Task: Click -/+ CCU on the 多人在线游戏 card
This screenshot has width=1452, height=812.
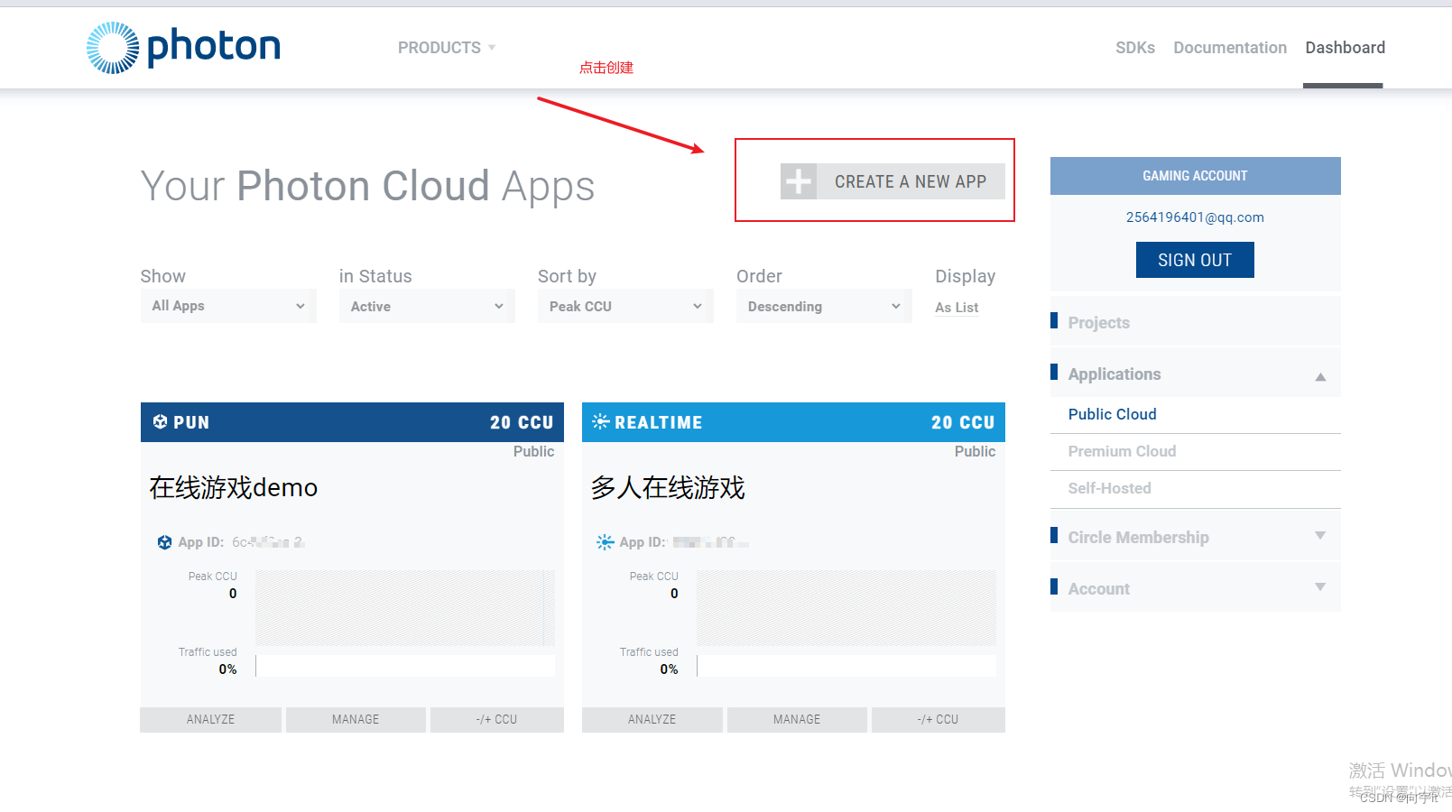Action: point(939,720)
